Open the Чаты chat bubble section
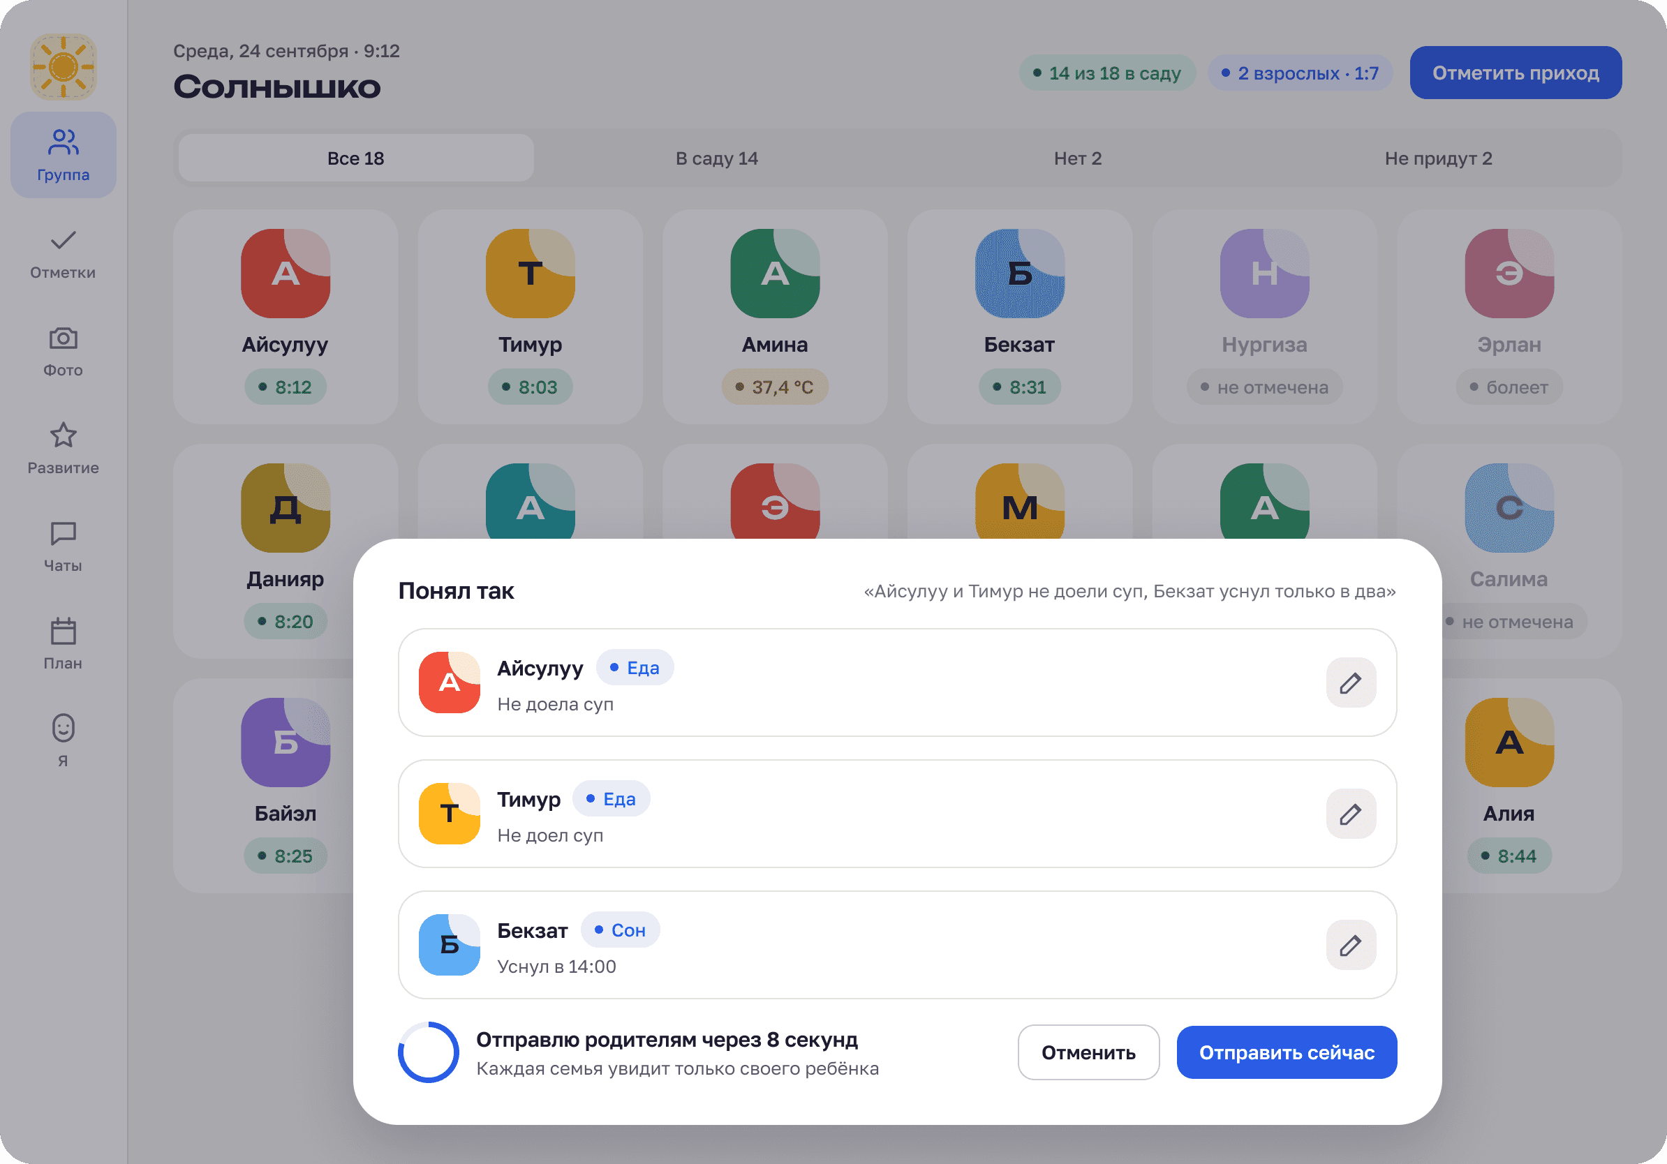This screenshot has width=1667, height=1164. click(x=63, y=546)
